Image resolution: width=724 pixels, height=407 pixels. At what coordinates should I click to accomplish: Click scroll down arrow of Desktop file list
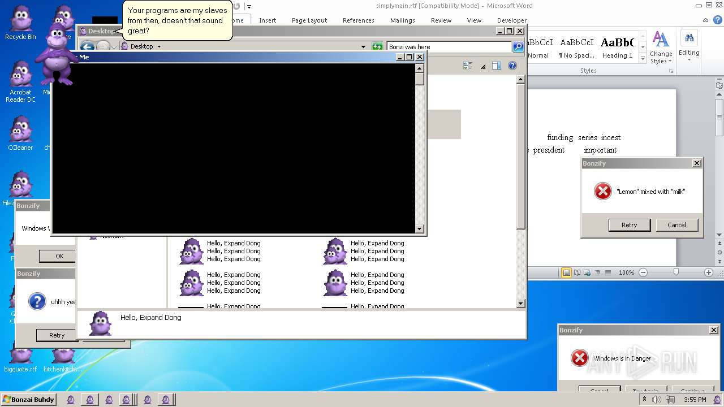click(x=521, y=304)
